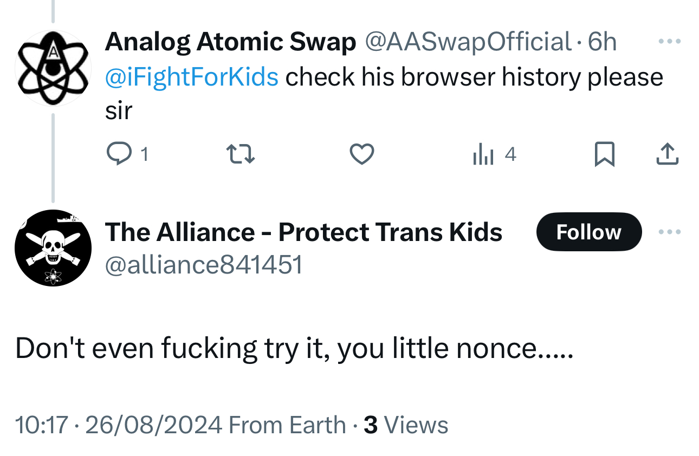Share the tweet via upload arrow icon

667,155
